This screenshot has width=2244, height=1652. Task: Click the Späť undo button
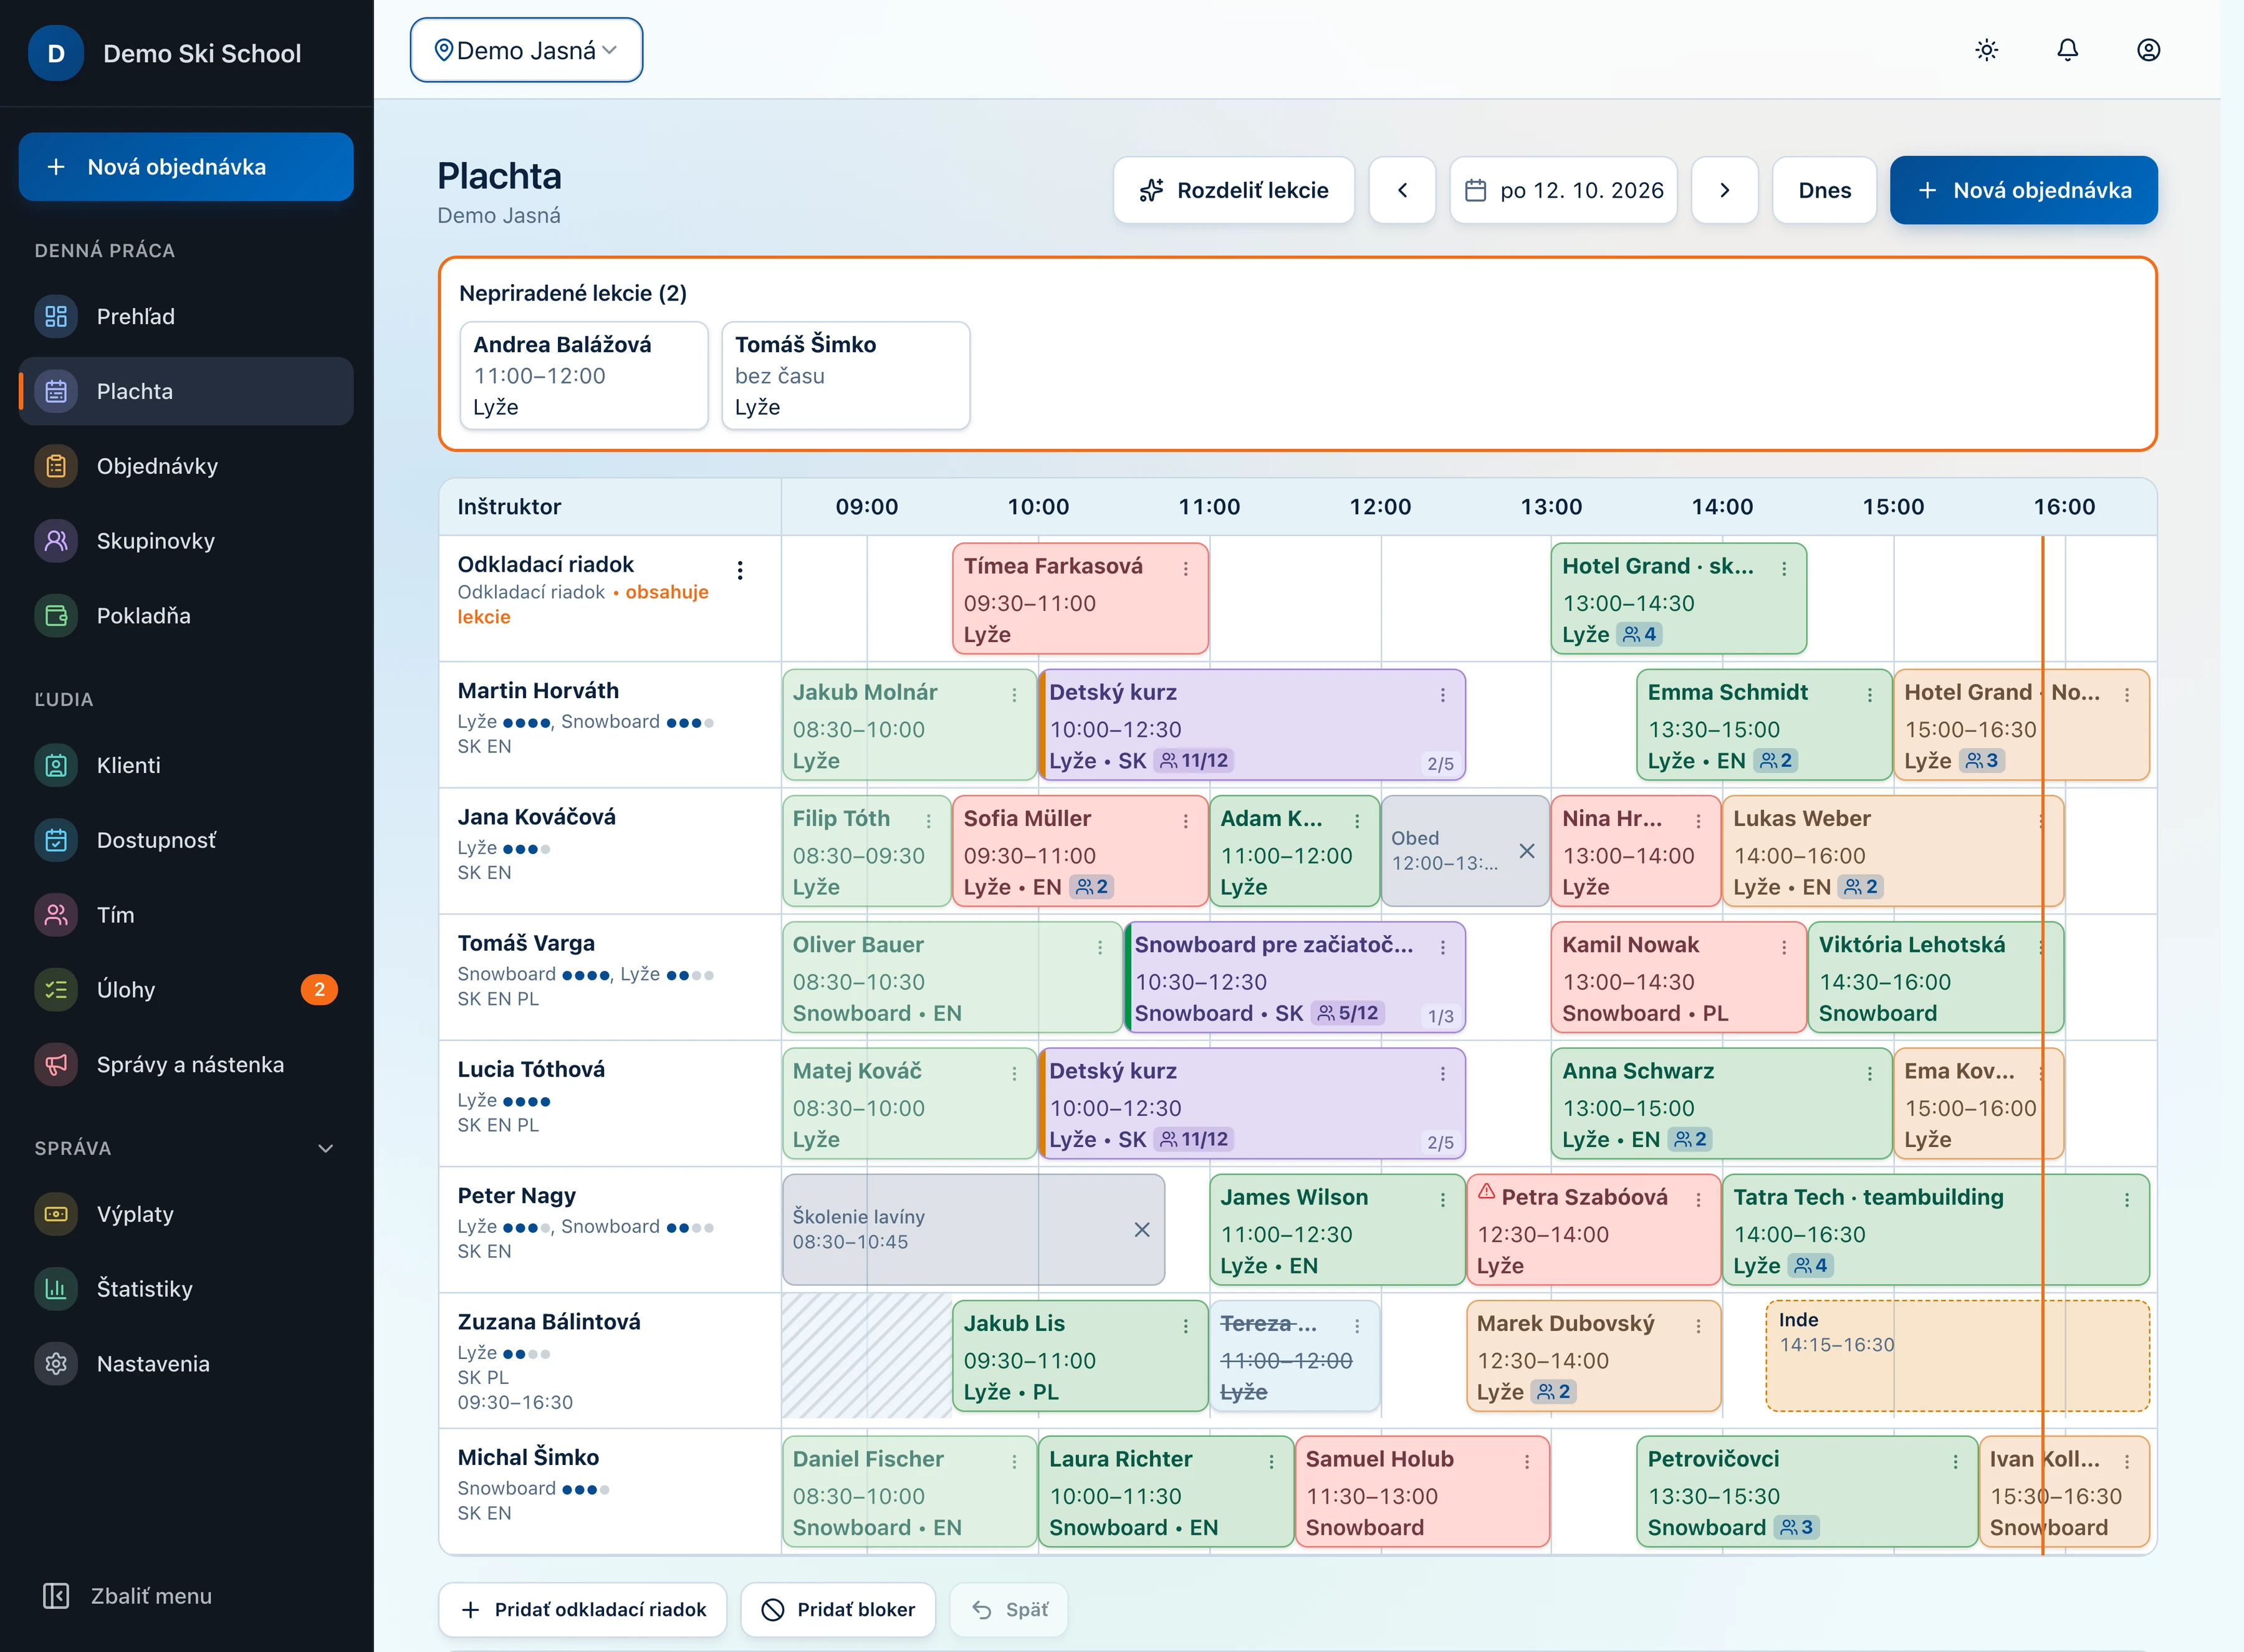[1009, 1609]
